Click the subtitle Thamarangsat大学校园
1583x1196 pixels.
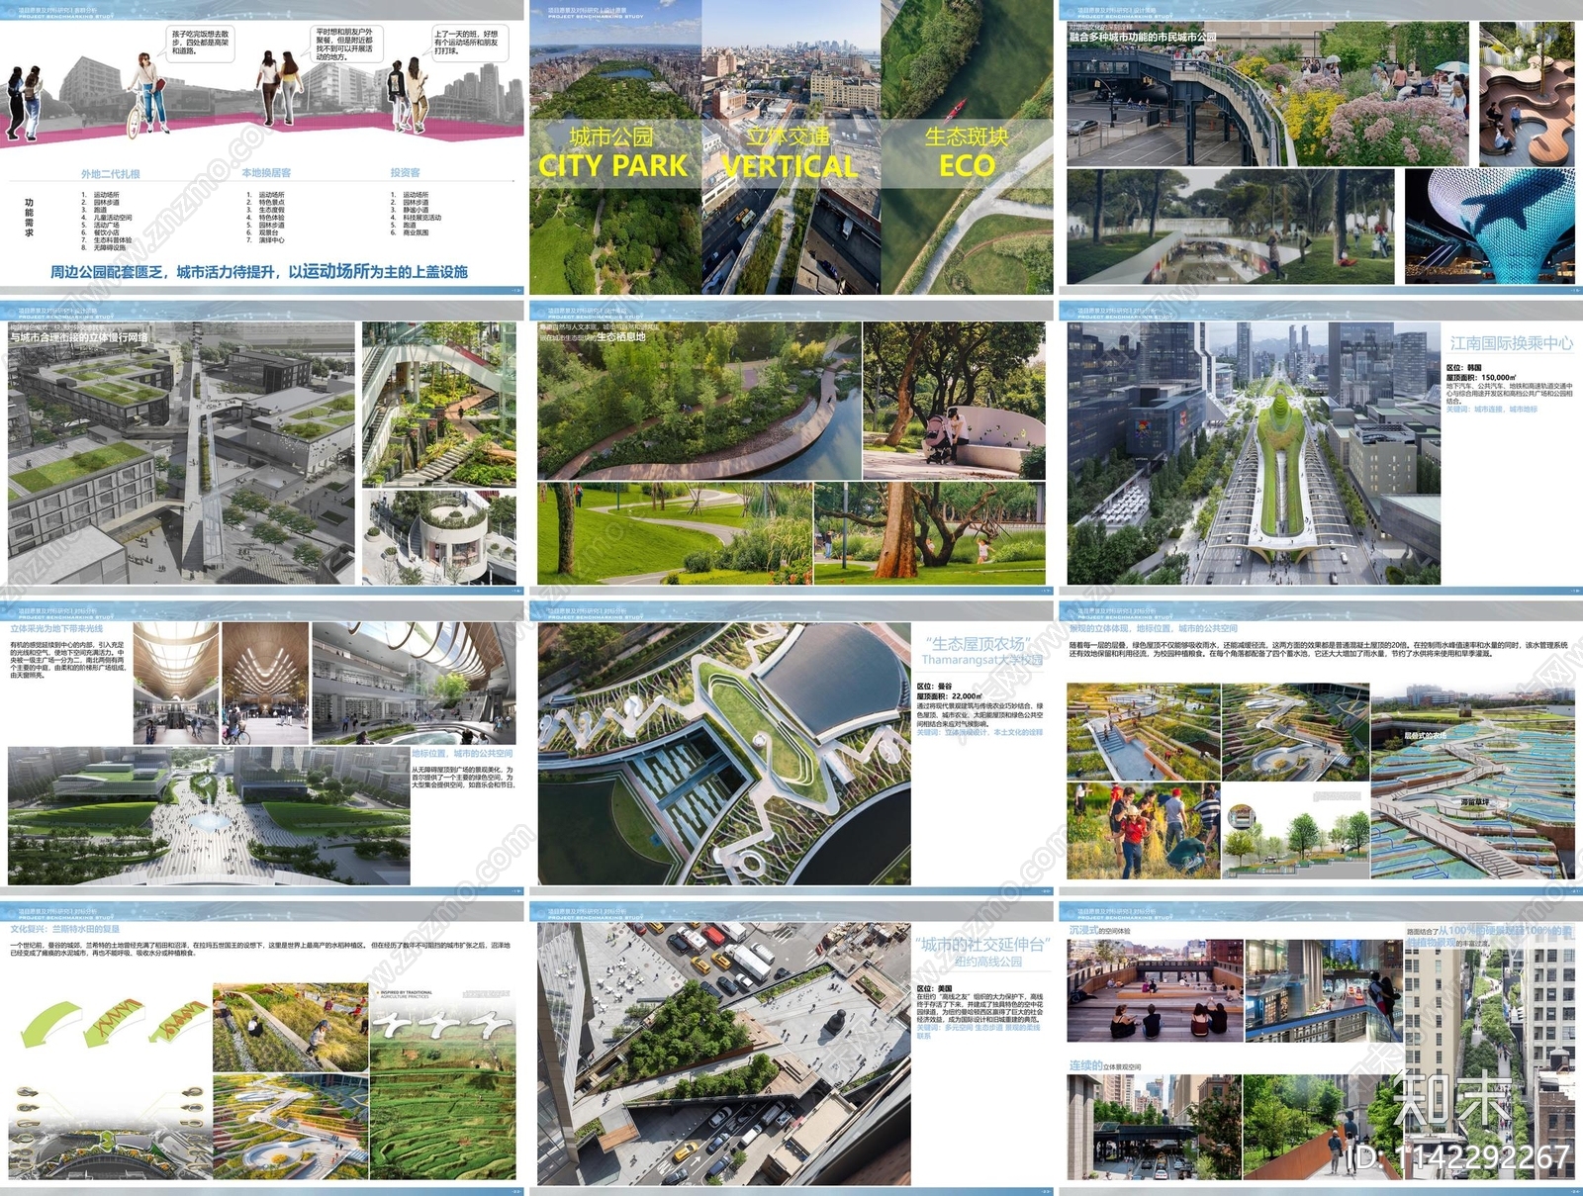981,660
